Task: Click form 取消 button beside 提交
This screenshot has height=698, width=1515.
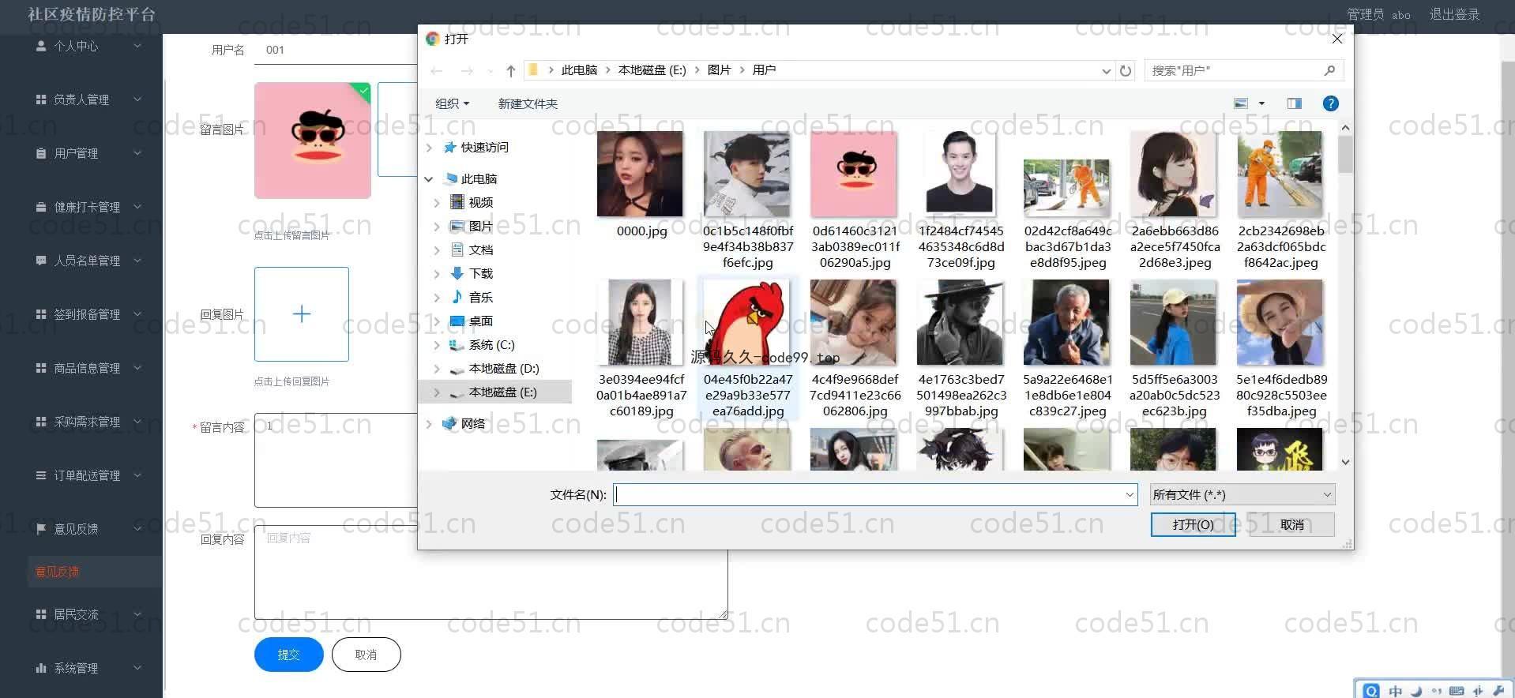Action: click(366, 655)
